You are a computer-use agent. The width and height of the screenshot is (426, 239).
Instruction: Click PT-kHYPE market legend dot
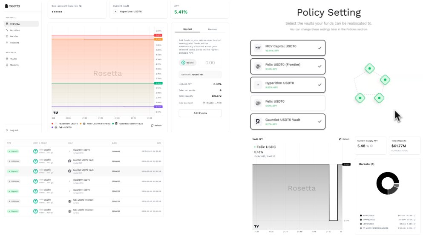coord(361,228)
